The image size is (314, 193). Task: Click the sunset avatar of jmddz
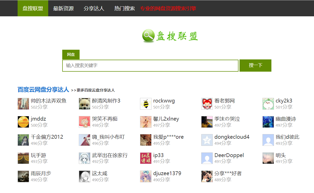pyautogui.click(x=23, y=122)
